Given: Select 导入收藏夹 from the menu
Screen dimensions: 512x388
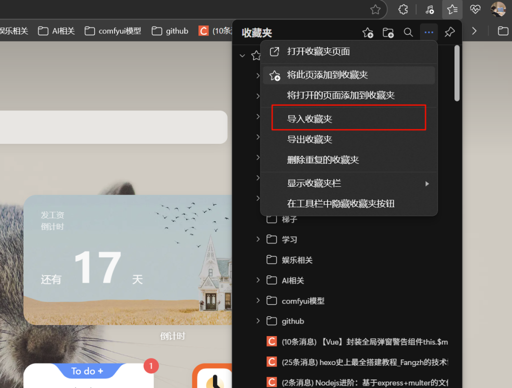Looking at the screenshot, I should tap(348, 117).
